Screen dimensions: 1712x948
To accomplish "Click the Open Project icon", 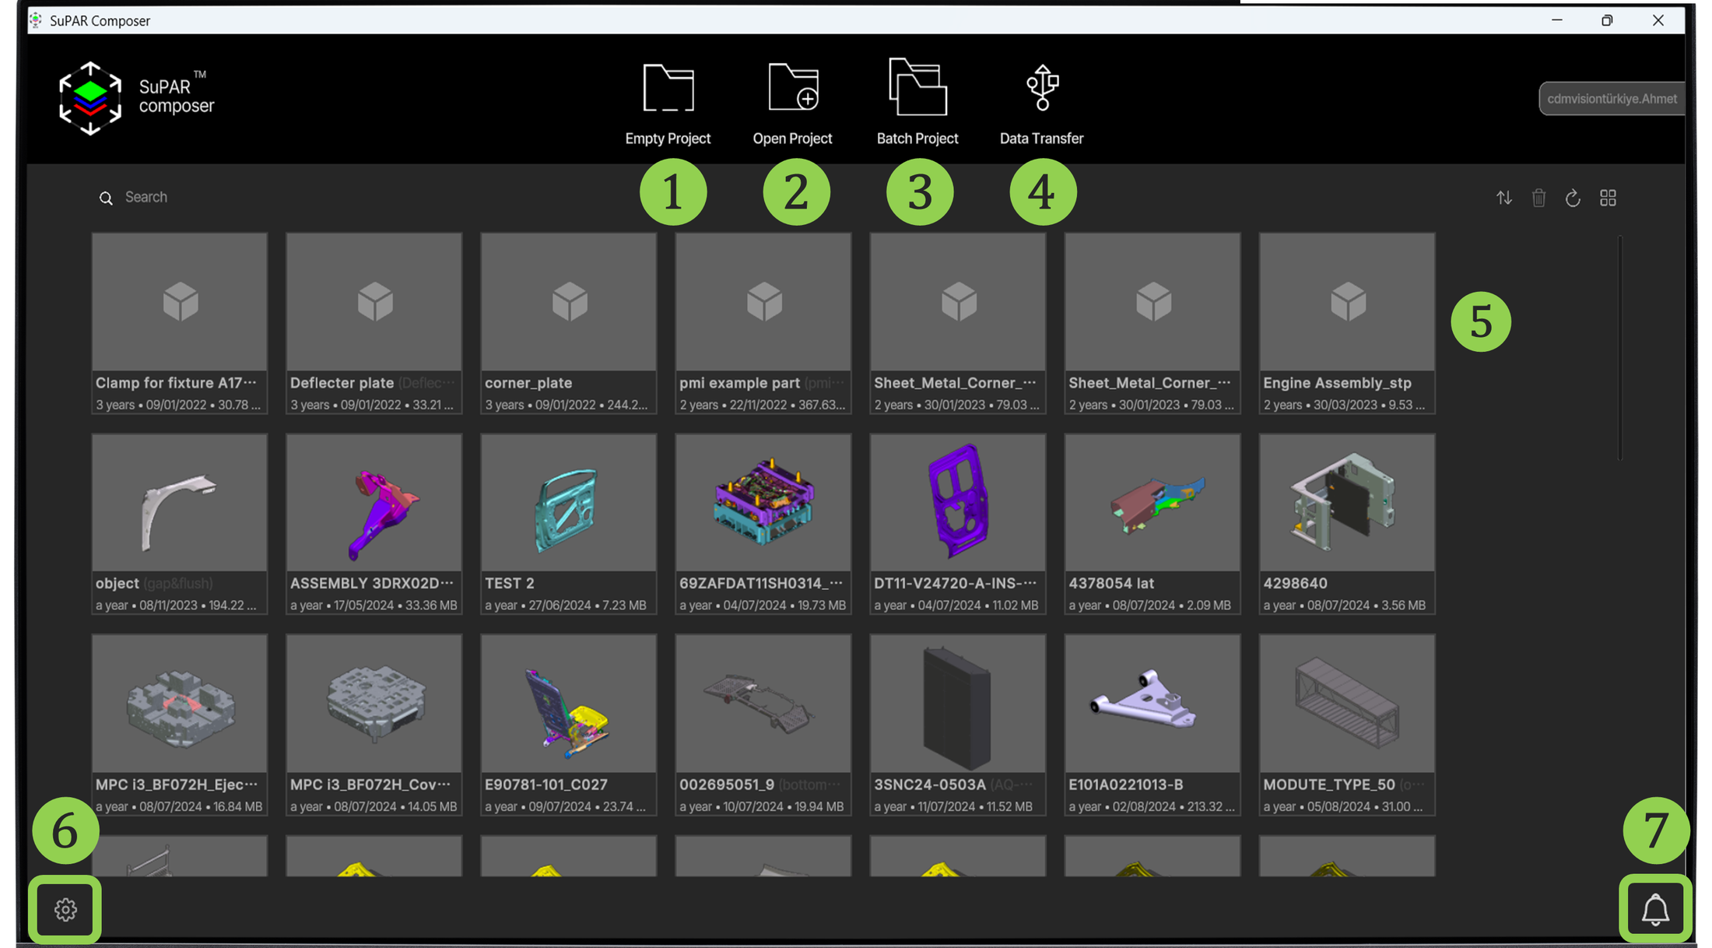I will coord(793,87).
